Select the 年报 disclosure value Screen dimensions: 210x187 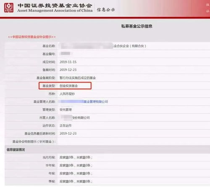tap(76, 174)
